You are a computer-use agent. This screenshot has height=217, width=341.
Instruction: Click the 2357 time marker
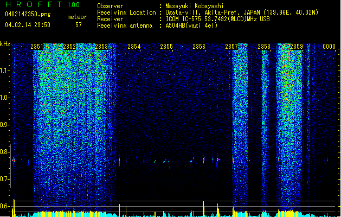[x=231, y=47]
